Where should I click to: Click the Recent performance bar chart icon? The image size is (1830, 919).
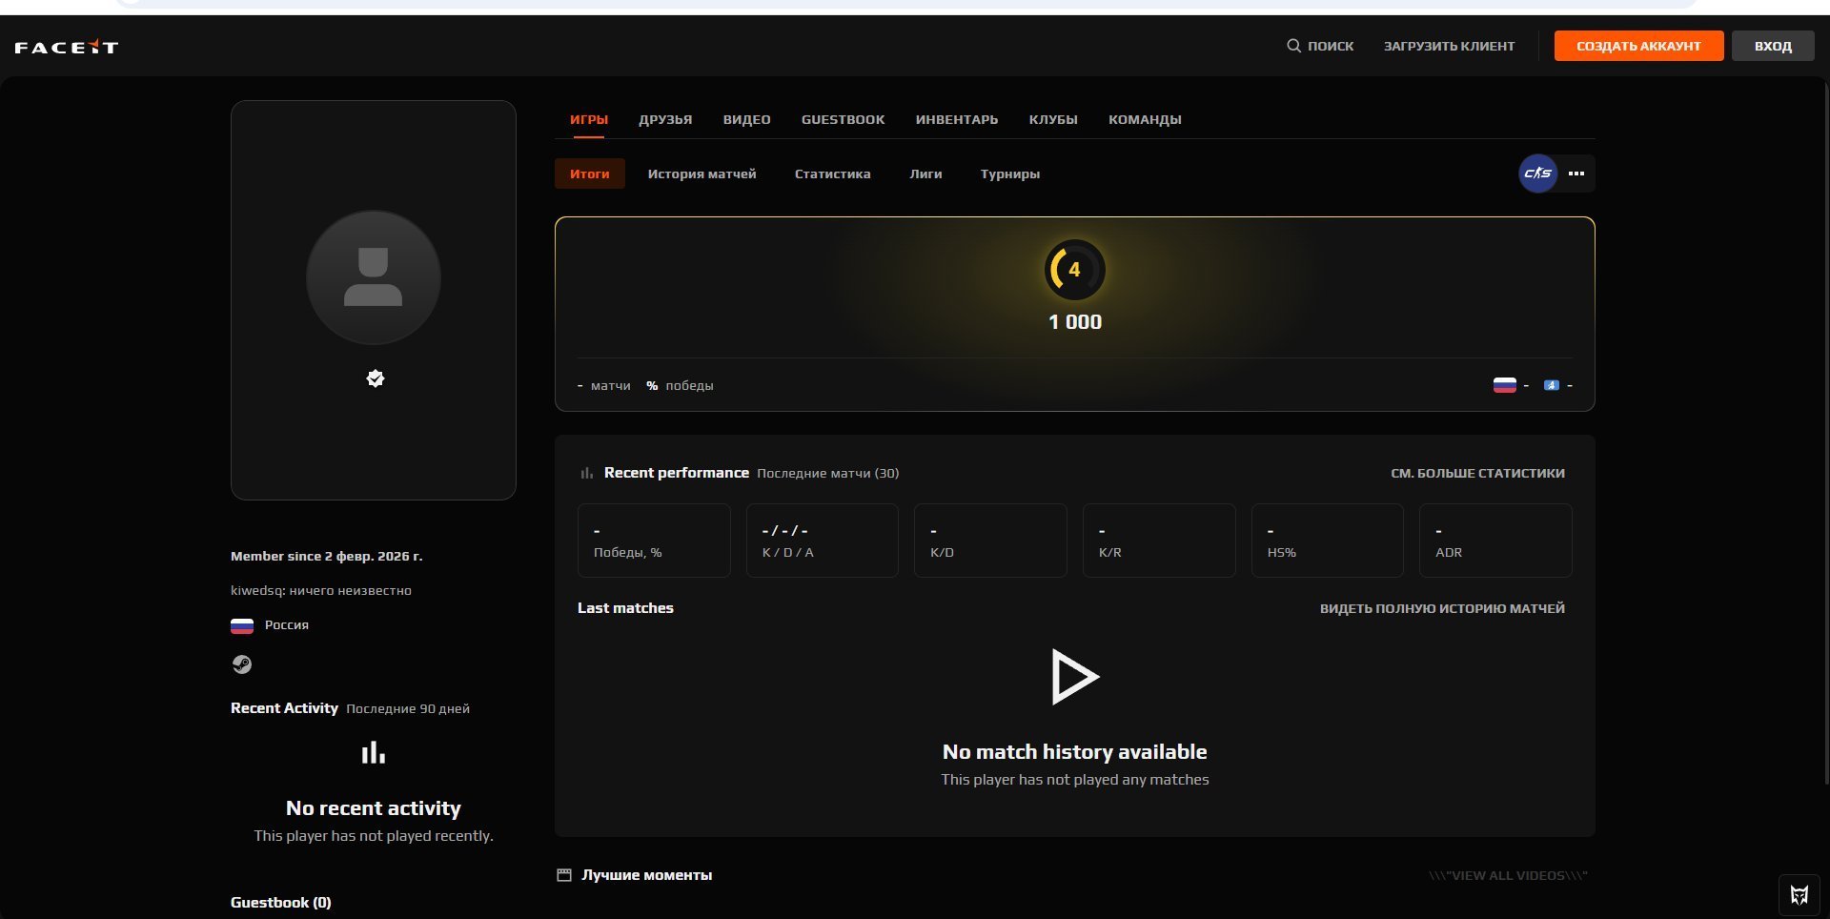(587, 473)
